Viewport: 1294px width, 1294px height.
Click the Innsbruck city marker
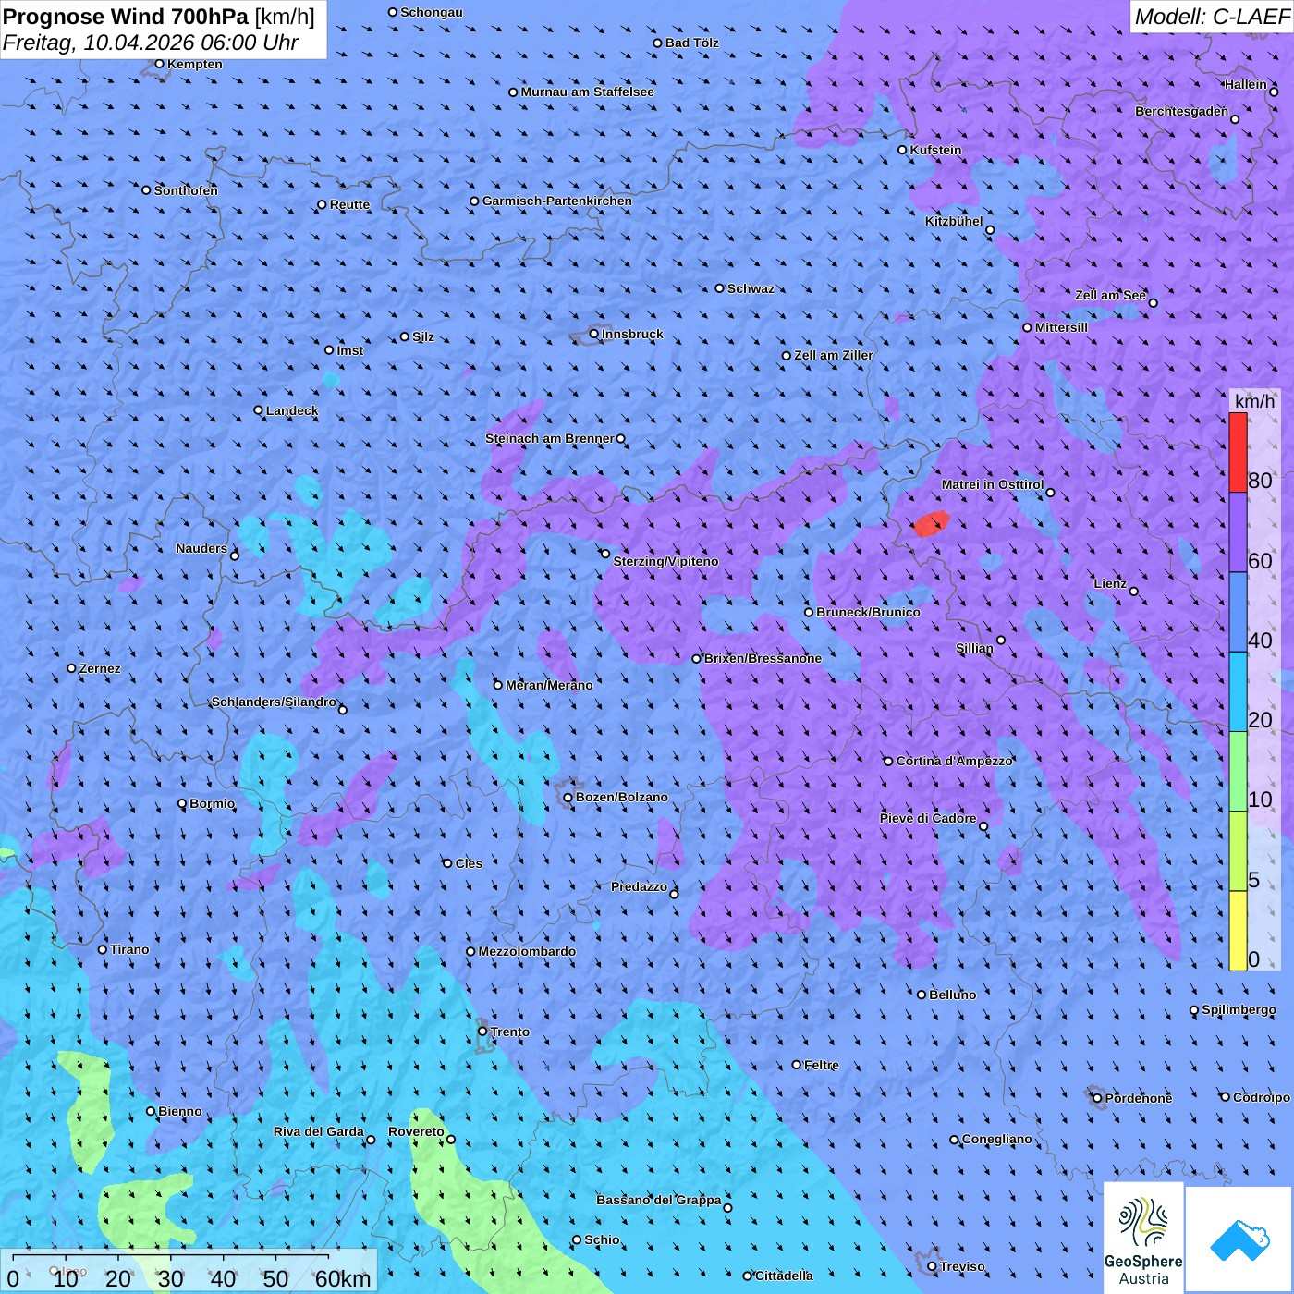coord(594,334)
